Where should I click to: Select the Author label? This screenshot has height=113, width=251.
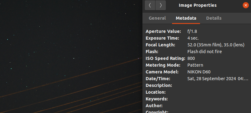pos(154,106)
